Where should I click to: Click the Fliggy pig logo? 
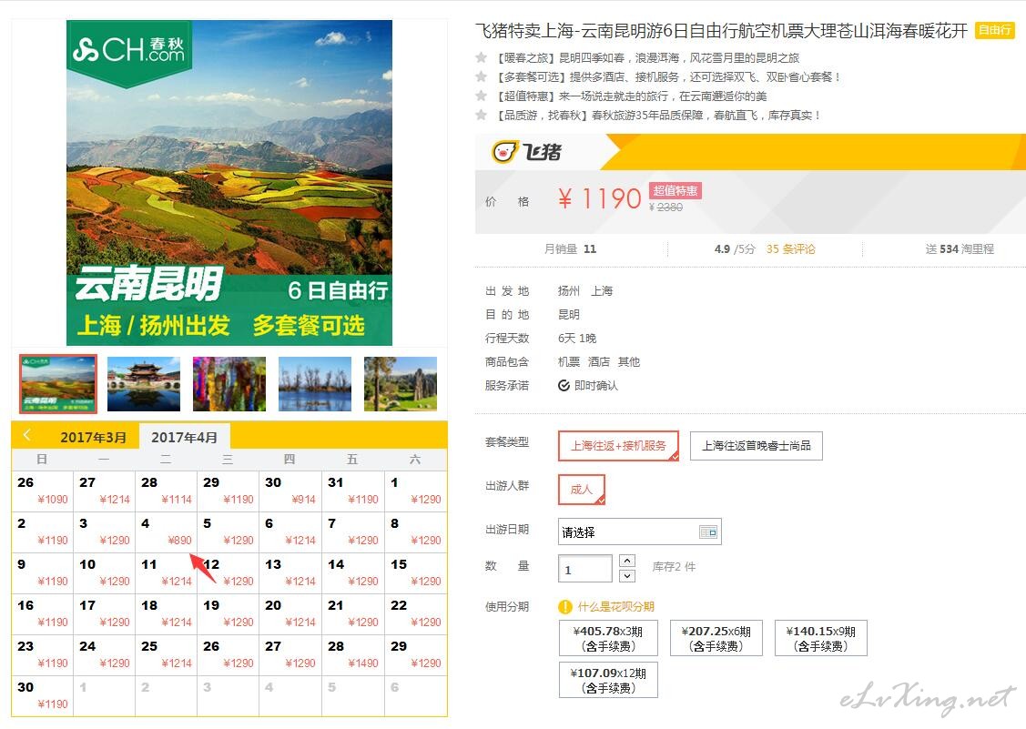click(x=526, y=152)
